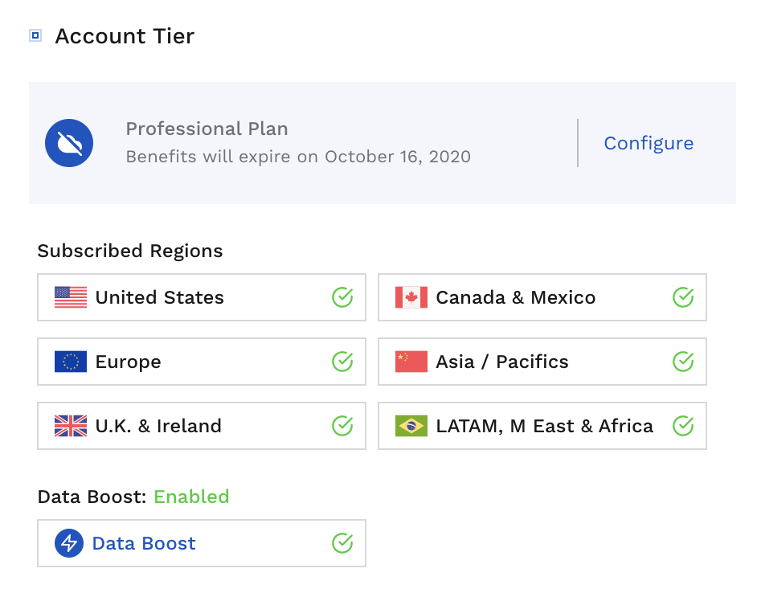Image resolution: width=757 pixels, height=601 pixels.
Task: Click the United States flag icon
Action: (71, 297)
